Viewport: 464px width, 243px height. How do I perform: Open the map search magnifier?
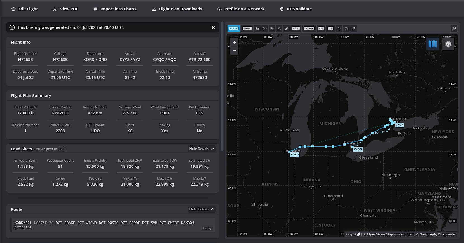tap(454, 29)
